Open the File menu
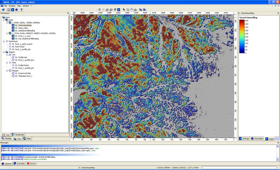280x170 pixels. click(x=5, y=6)
